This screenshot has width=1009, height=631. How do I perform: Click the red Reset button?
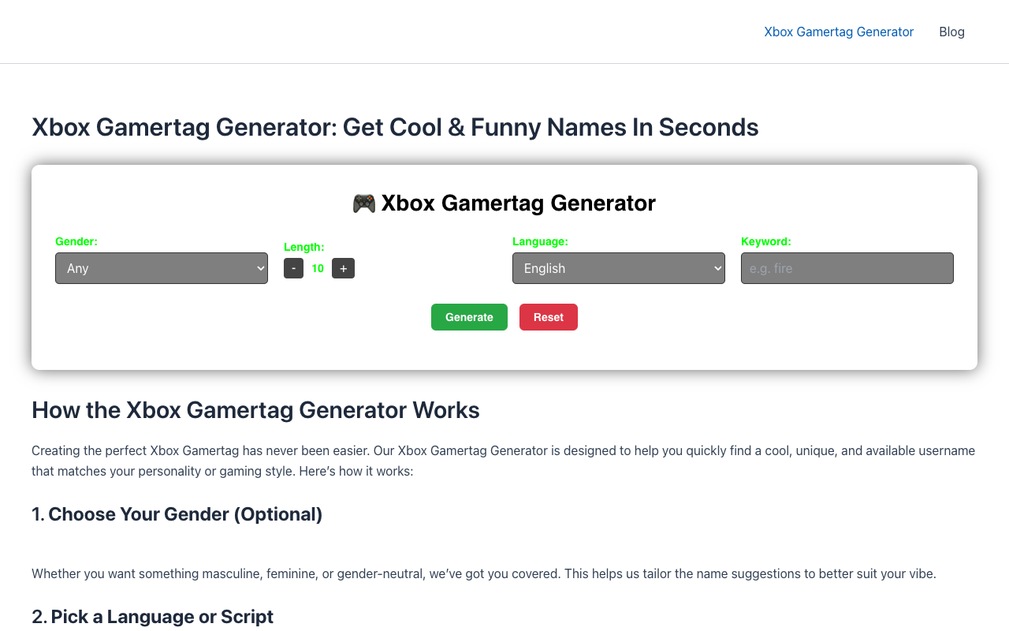[x=549, y=317]
